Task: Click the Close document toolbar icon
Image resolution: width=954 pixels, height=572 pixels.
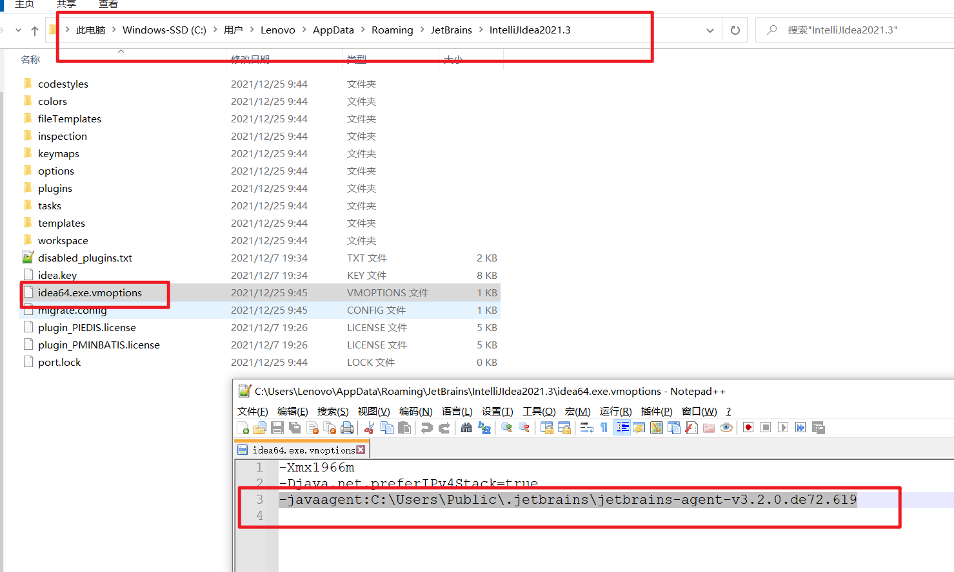Action: coord(312,428)
